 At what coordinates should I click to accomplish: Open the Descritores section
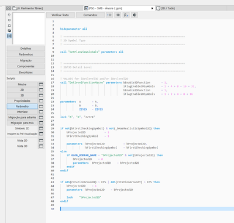coord(26,73)
